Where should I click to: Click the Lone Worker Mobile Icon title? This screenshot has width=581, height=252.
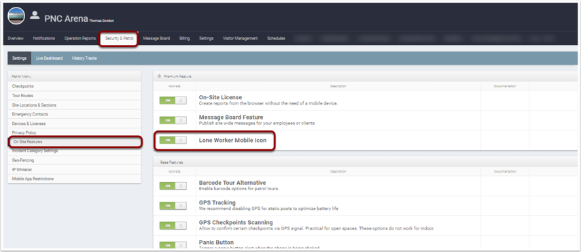point(232,140)
